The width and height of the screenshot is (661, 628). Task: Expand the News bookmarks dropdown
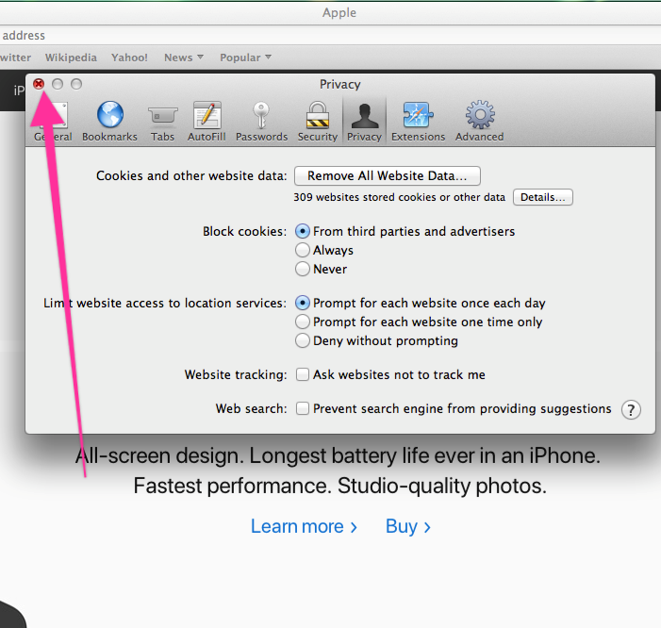click(184, 58)
